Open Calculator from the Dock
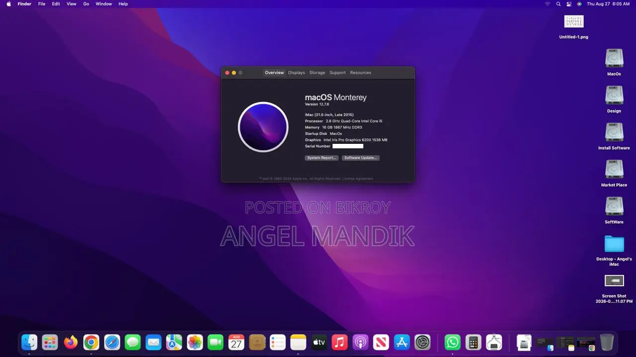636x357 pixels. point(473,342)
